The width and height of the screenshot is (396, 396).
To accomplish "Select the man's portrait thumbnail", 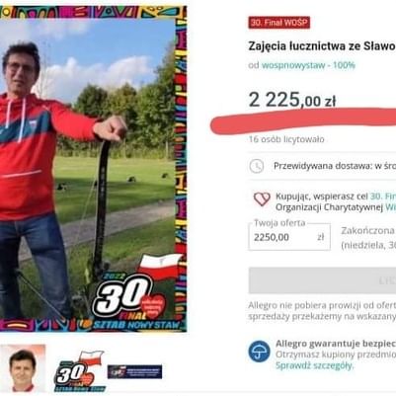I will click(23, 368).
